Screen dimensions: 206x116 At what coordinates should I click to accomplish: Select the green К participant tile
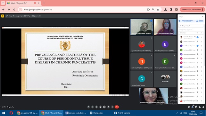pyautogui.click(x=165, y=61)
